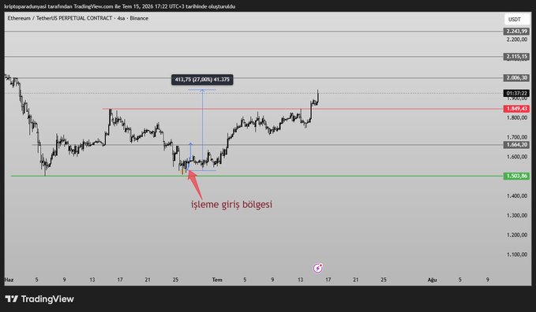Click the red 1.849,43 price label
This screenshot has height=312, width=536.
pos(516,109)
